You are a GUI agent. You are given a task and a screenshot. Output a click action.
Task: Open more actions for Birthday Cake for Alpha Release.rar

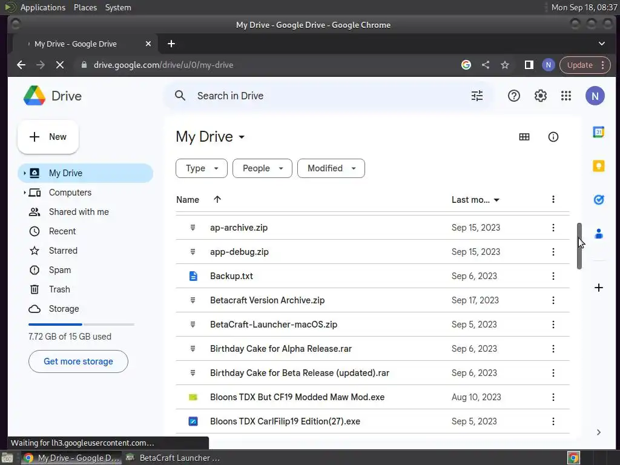(x=553, y=349)
